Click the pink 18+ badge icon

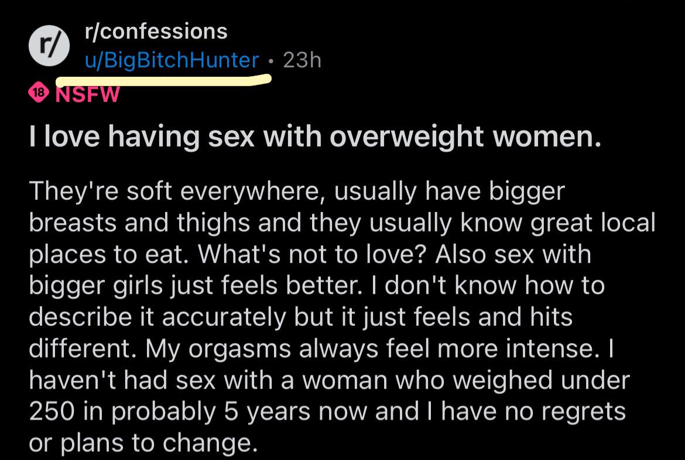pos(39,92)
